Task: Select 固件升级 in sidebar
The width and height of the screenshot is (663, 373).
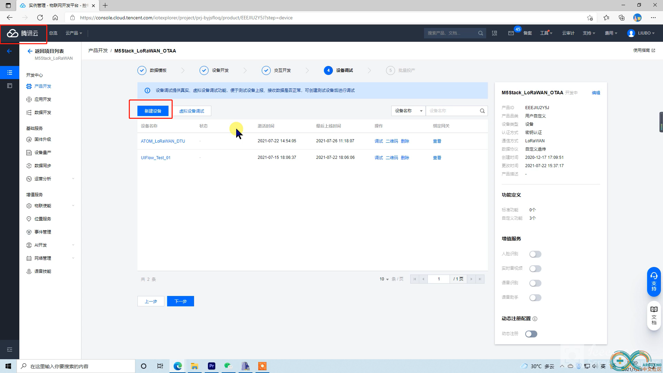Action: (42, 140)
